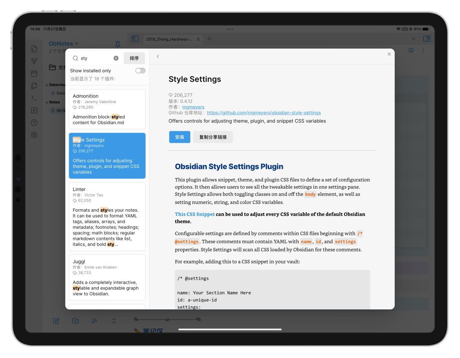Create new note from bottom toolbar

[x=56, y=321]
